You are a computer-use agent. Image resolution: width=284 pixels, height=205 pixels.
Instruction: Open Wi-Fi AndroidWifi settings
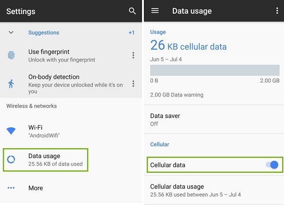click(x=71, y=131)
